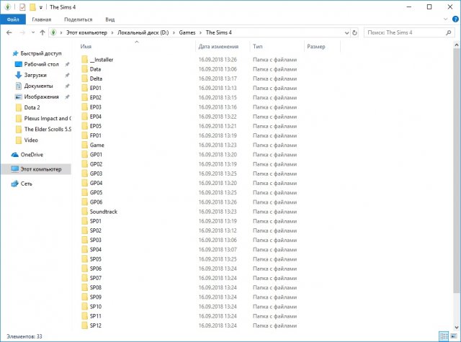Sort by the Имя column header
This screenshot has width=461, height=342.
coord(86,46)
